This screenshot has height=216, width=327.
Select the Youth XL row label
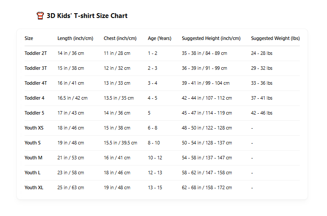coord(34,187)
